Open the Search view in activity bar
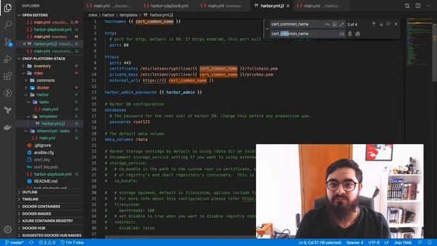437x246 pixels. [8, 25]
